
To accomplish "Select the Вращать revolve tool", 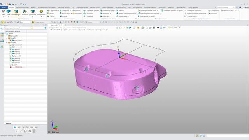I will pyautogui.click(x=25, y=12).
